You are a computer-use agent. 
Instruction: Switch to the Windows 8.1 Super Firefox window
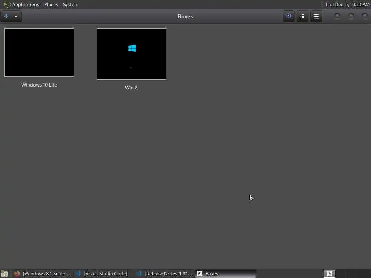(43, 274)
